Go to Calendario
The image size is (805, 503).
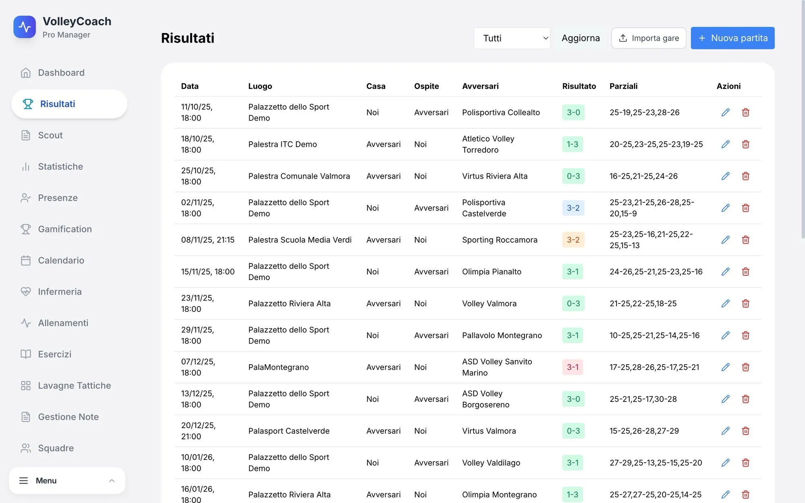pyautogui.click(x=69, y=260)
